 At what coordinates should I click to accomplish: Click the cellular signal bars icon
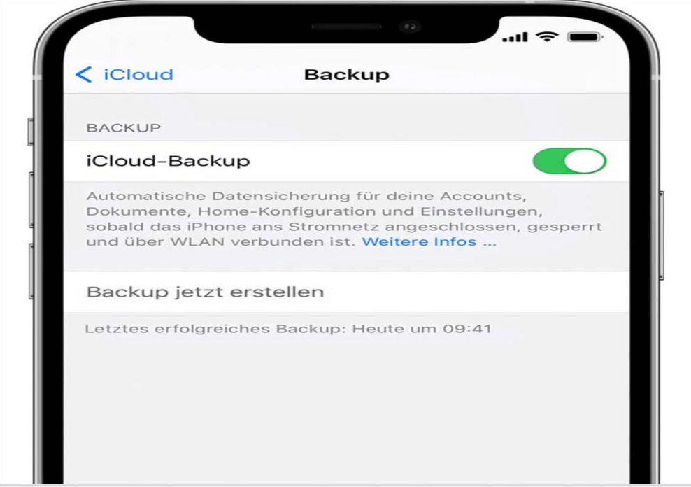pos(515,36)
